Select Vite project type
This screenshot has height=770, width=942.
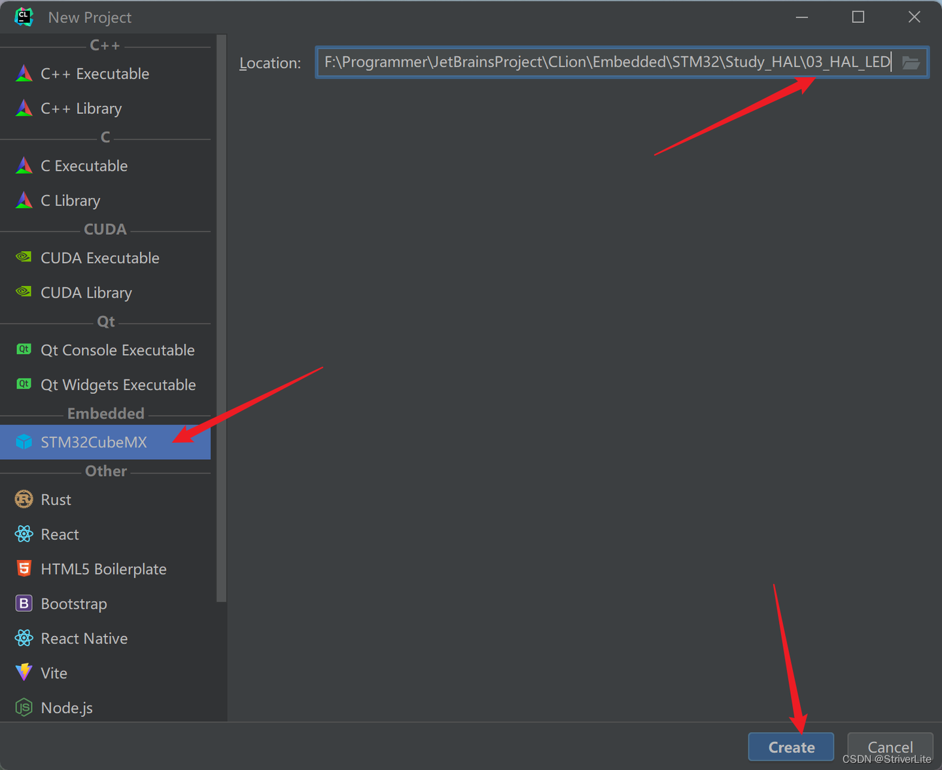click(105, 673)
